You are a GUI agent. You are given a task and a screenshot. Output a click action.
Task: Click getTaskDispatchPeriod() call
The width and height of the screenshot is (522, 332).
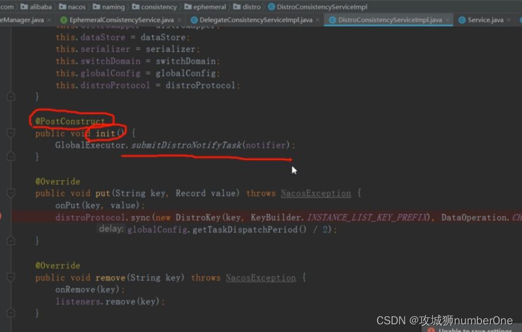coord(249,229)
